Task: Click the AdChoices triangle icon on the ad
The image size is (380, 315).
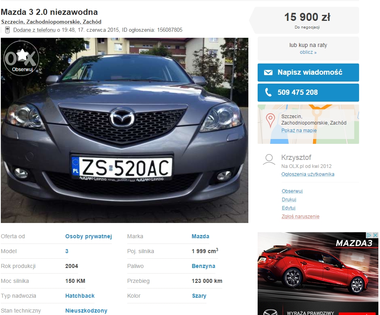Action: coord(368,235)
